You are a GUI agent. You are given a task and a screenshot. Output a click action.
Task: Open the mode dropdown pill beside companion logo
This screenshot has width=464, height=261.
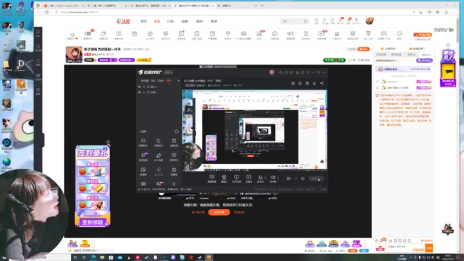[x=168, y=72]
